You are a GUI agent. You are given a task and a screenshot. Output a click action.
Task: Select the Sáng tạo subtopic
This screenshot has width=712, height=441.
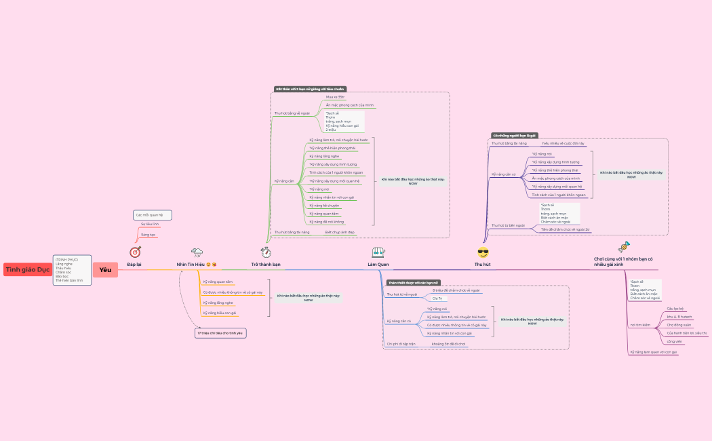[148, 235]
